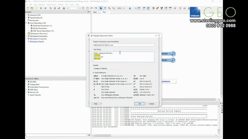Image resolution: width=248 pixels, height=139 pixels.
Task: Select the arrow pointer tool
Action: coord(101,8)
